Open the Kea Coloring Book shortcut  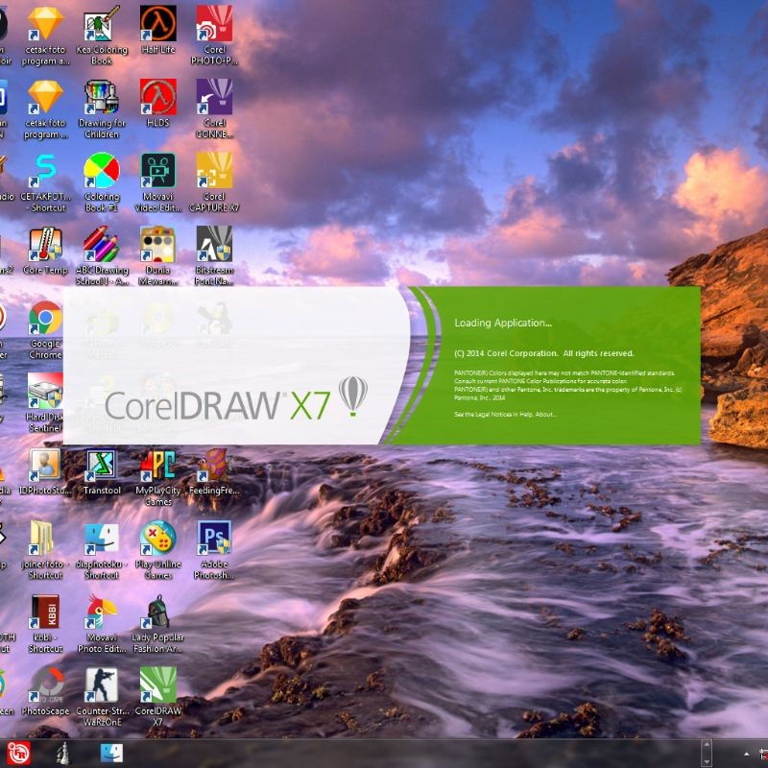(x=102, y=36)
